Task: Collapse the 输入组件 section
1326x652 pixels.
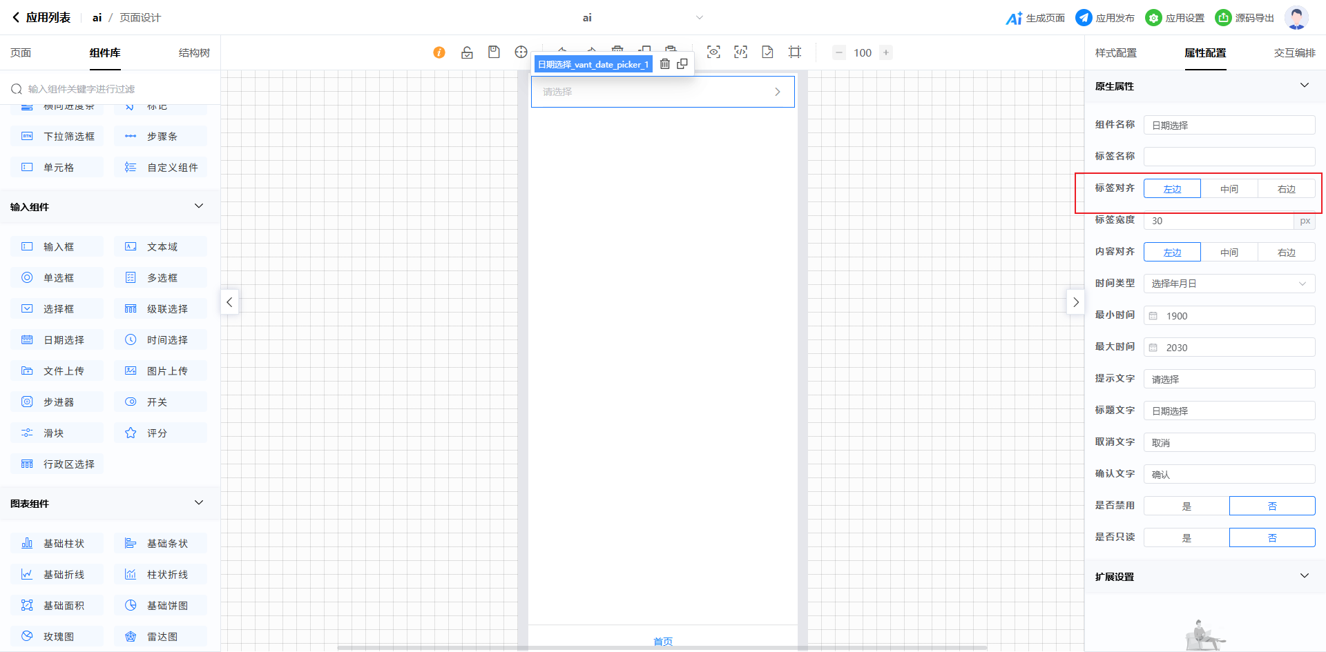Action: [x=199, y=206]
